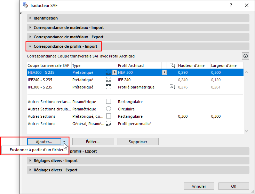Click the I-beam icon in HEA300 row
This screenshot has width=255, height=194.
[x=109, y=72]
